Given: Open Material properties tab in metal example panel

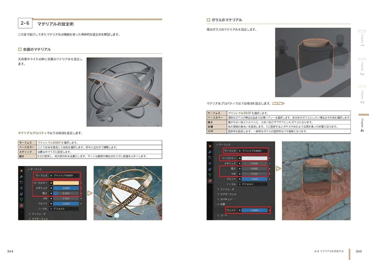Looking at the screenshot, I should tap(22, 205).
